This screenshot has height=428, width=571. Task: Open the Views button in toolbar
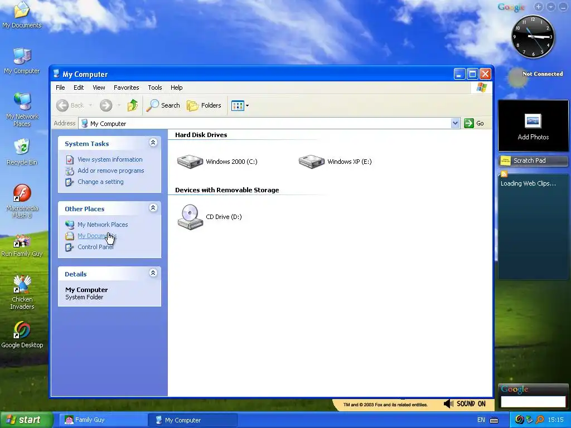[238, 105]
